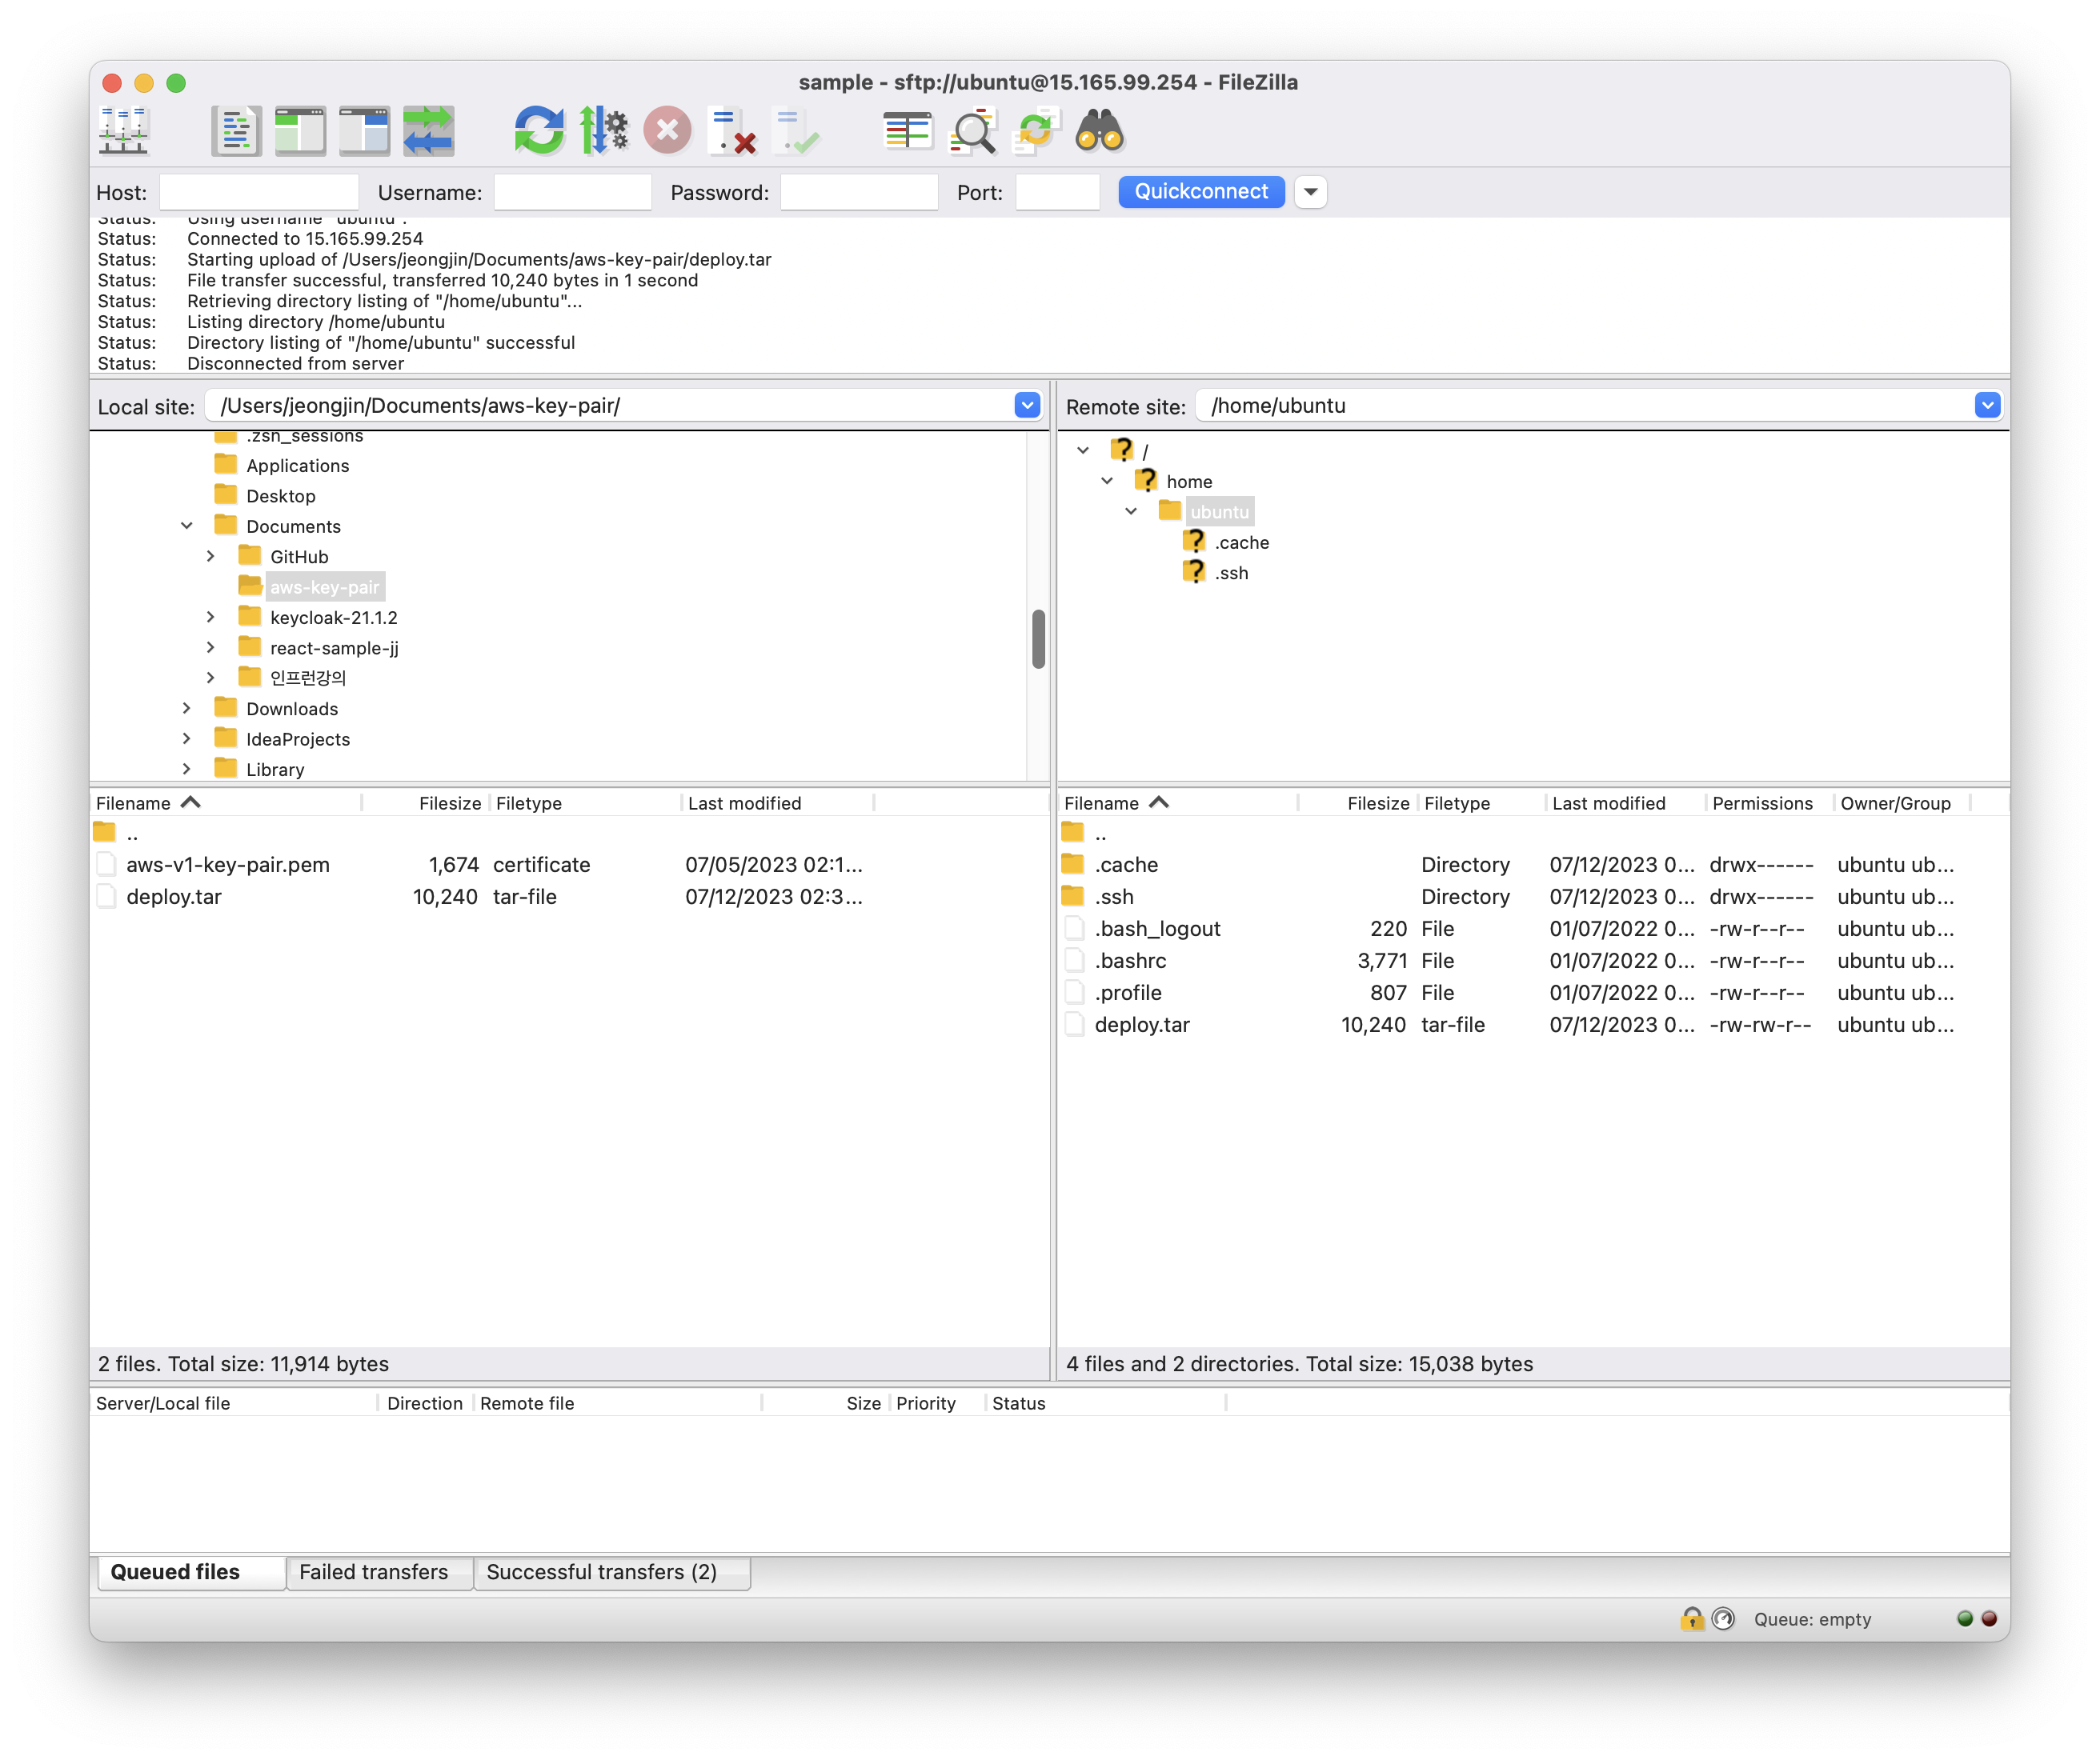2100x1760 pixels.
Task: Open the Site Manager icon
Action: coord(124,131)
